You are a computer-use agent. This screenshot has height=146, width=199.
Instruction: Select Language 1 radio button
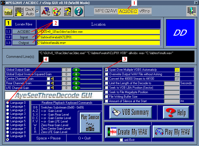point(7,106)
